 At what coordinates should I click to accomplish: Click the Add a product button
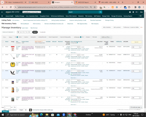pyautogui.click(x=117, y=27)
